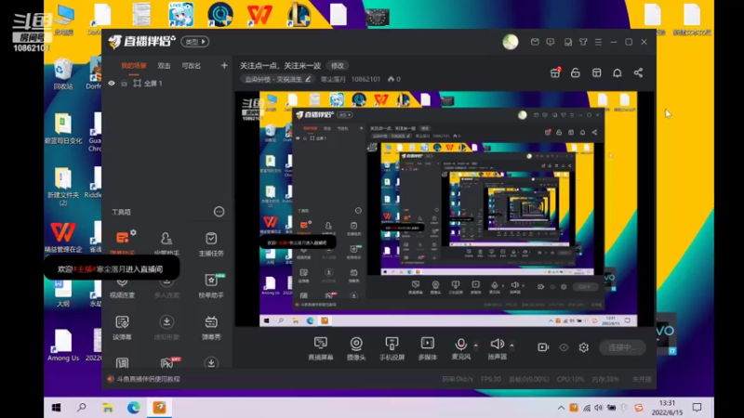Open the Windows Start menu
The image size is (744, 418).
[x=56, y=408]
